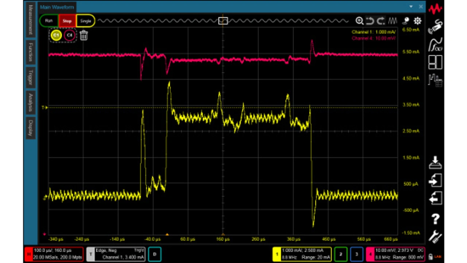
Task: Select the Main Waveform tab
Action: tap(57, 7)
